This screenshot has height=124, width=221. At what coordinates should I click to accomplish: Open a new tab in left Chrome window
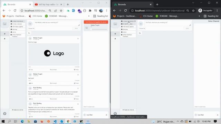point(68,4)
